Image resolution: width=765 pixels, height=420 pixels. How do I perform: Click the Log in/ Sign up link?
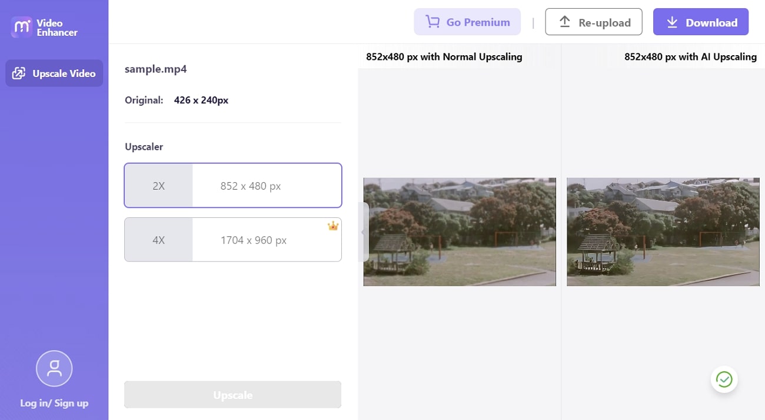(x=54, y=403)
